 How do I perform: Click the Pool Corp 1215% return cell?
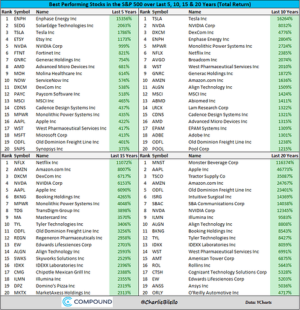(x=285, y=149)
